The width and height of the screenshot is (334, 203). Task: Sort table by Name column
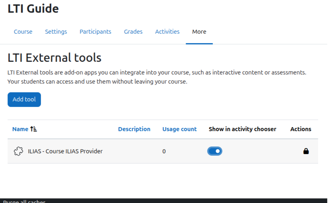20,129
